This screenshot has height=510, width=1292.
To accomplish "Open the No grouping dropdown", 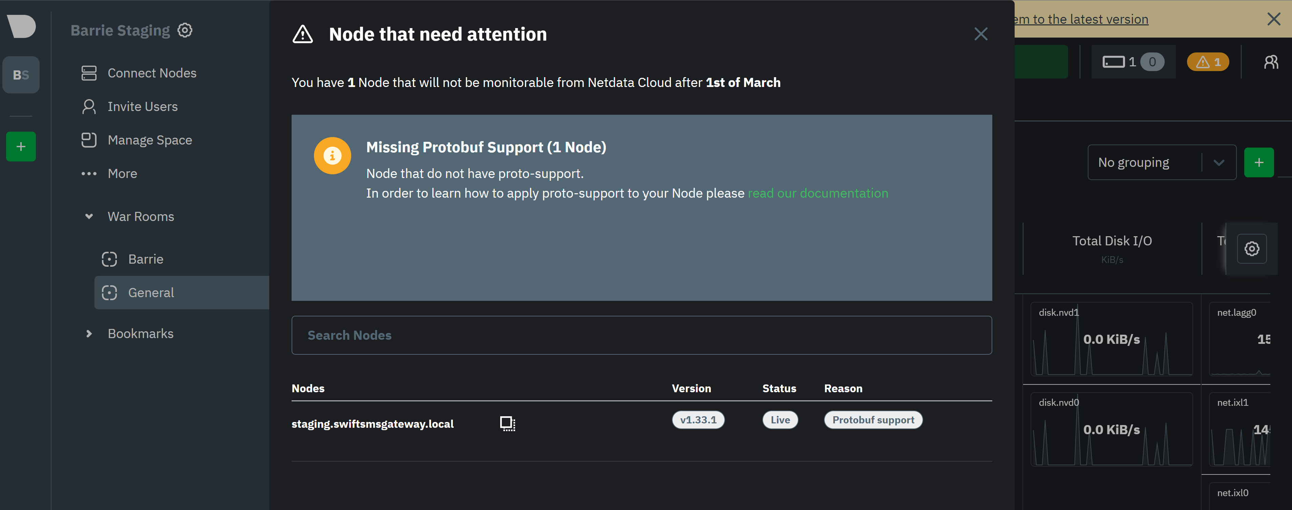I will 1219,162.
